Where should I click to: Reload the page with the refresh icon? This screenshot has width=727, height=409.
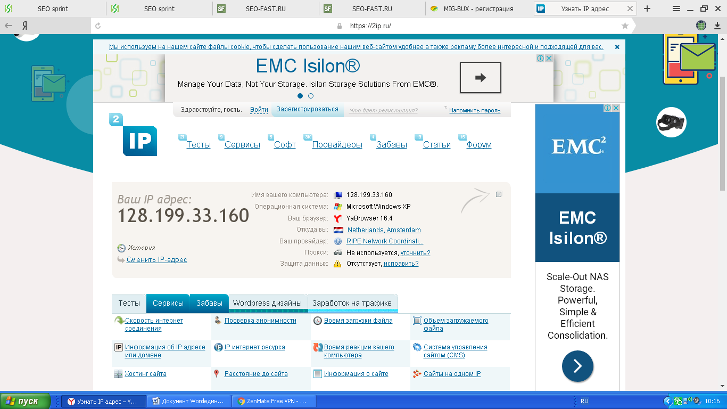[x=98, y=26]
